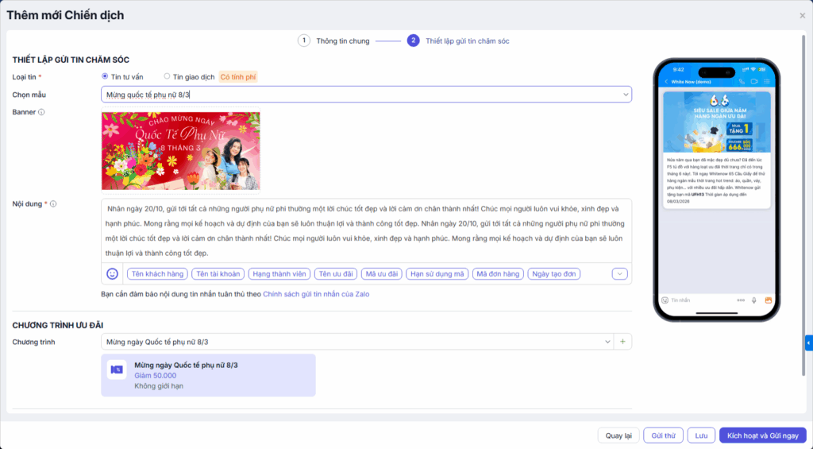Open the Chọn mẫu template dropdown

(366, 95)
